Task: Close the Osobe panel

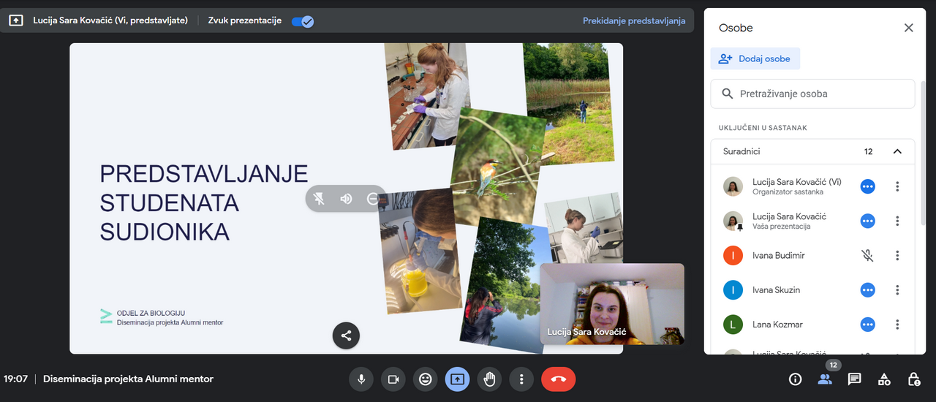Action: (909, 28)
